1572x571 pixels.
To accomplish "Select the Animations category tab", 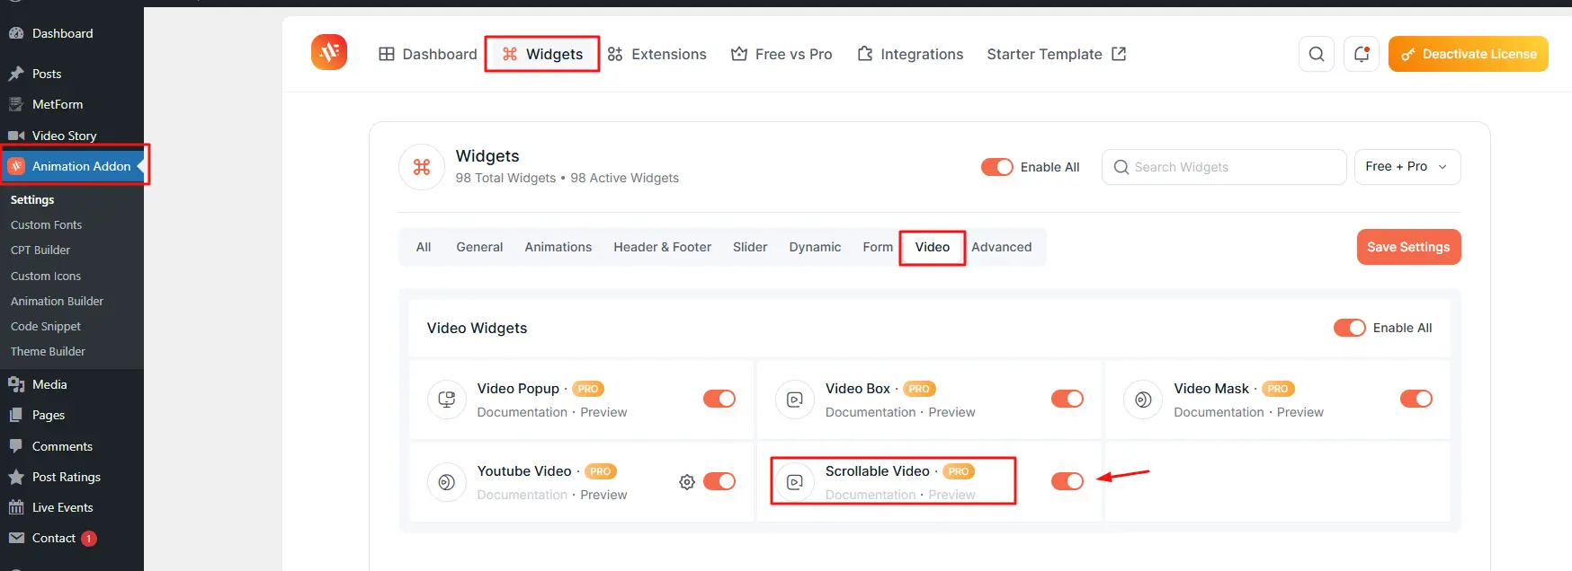I will (x=558, y=247).
